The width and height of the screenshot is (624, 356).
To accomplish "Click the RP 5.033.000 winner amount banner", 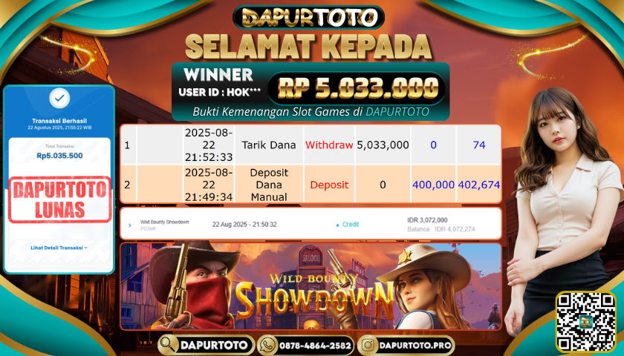I will pyautogui.click(x=357, y=88).
